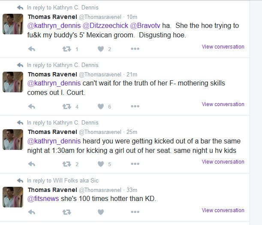262x225 pixels.
Task: Open more options on the 33m @fitsnews tweet
Action: pyautogui.click(x=135, y=212)
